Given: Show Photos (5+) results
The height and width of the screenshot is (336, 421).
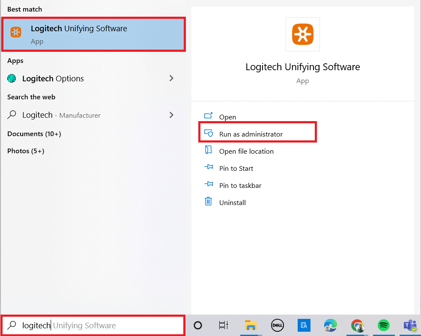Looking at the screenshot, I should (x=26, y=151).
